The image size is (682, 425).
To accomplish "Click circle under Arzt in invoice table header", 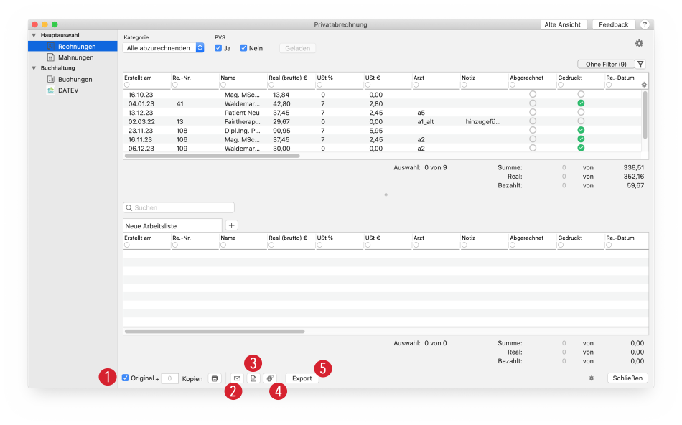I will tap(416, 85).
